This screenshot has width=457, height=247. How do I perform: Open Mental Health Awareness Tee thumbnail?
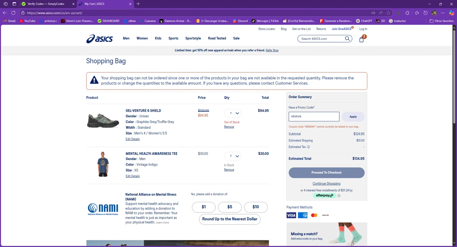(x=103, y=164)
